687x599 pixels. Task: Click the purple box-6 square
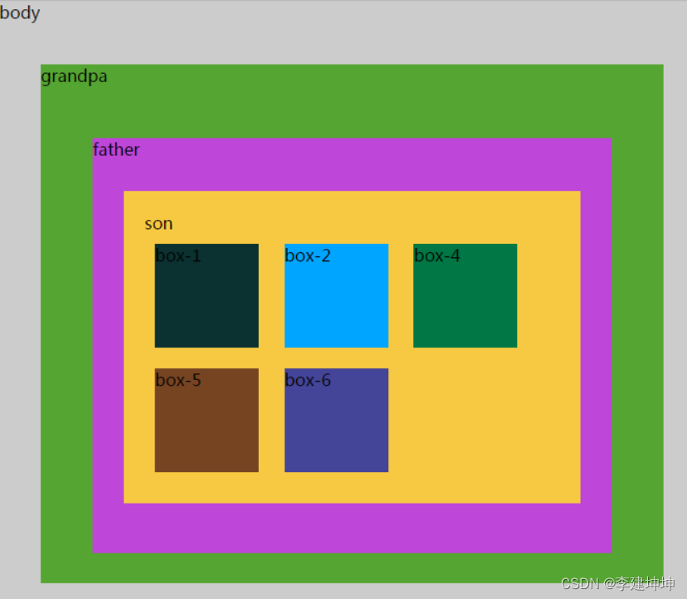point(336,421)
